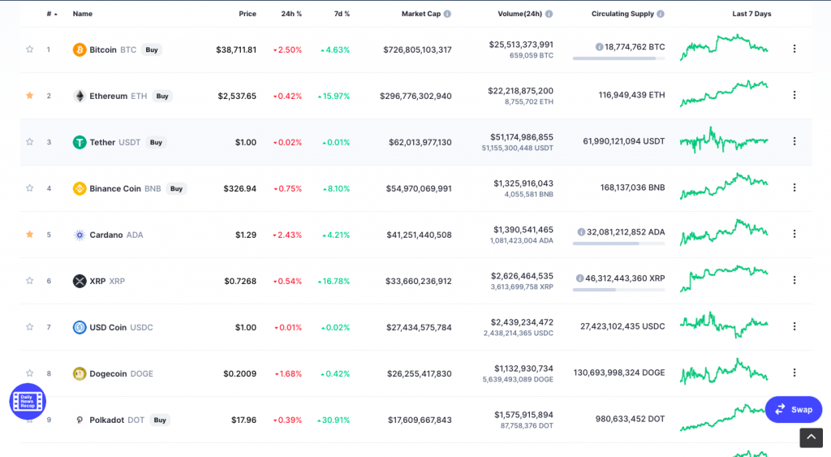831x457 pixels.
Task: Sort by 24h % column header
Action: click(291, 14)
